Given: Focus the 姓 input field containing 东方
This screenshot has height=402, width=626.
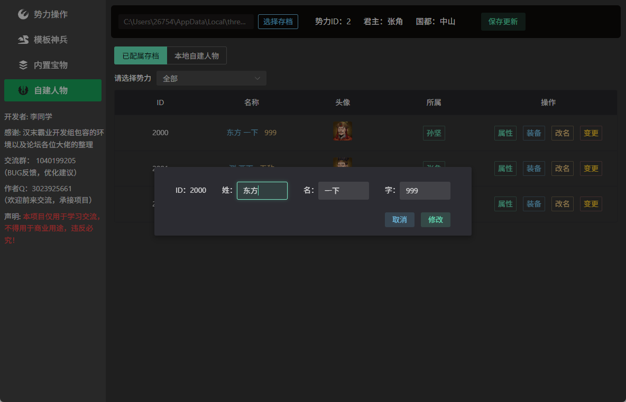Looking at the screenshot, I should click(262, 191).
